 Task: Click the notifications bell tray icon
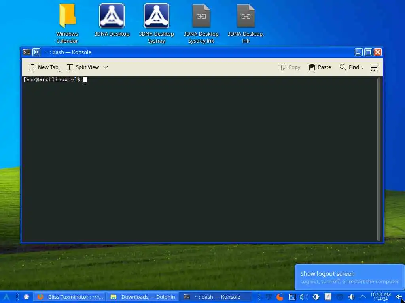(269, 297)
